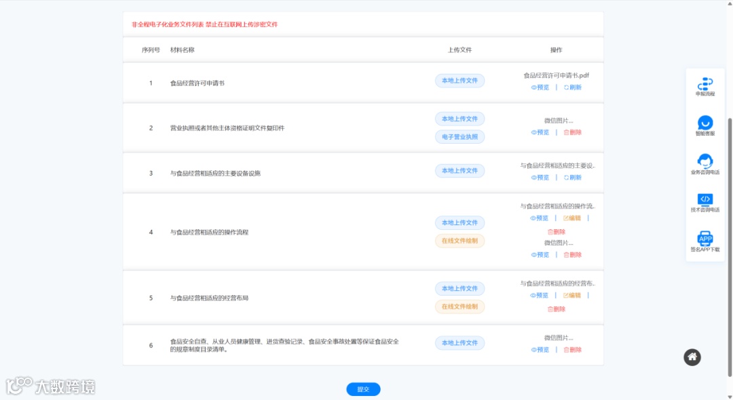Delete the 经营布局 file in row 5
733x400 pixels.
[x=557, y=309]
